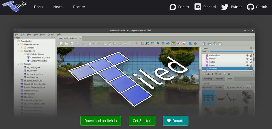Viewport: 272px width, 129px height.
Task: Click the Move layer up arrow icon
Action: [x=208, y=74]
